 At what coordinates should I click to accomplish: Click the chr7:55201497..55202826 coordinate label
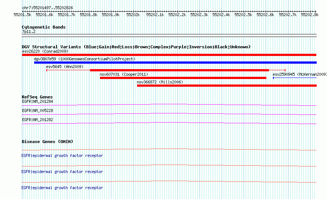tap(47, 8)
